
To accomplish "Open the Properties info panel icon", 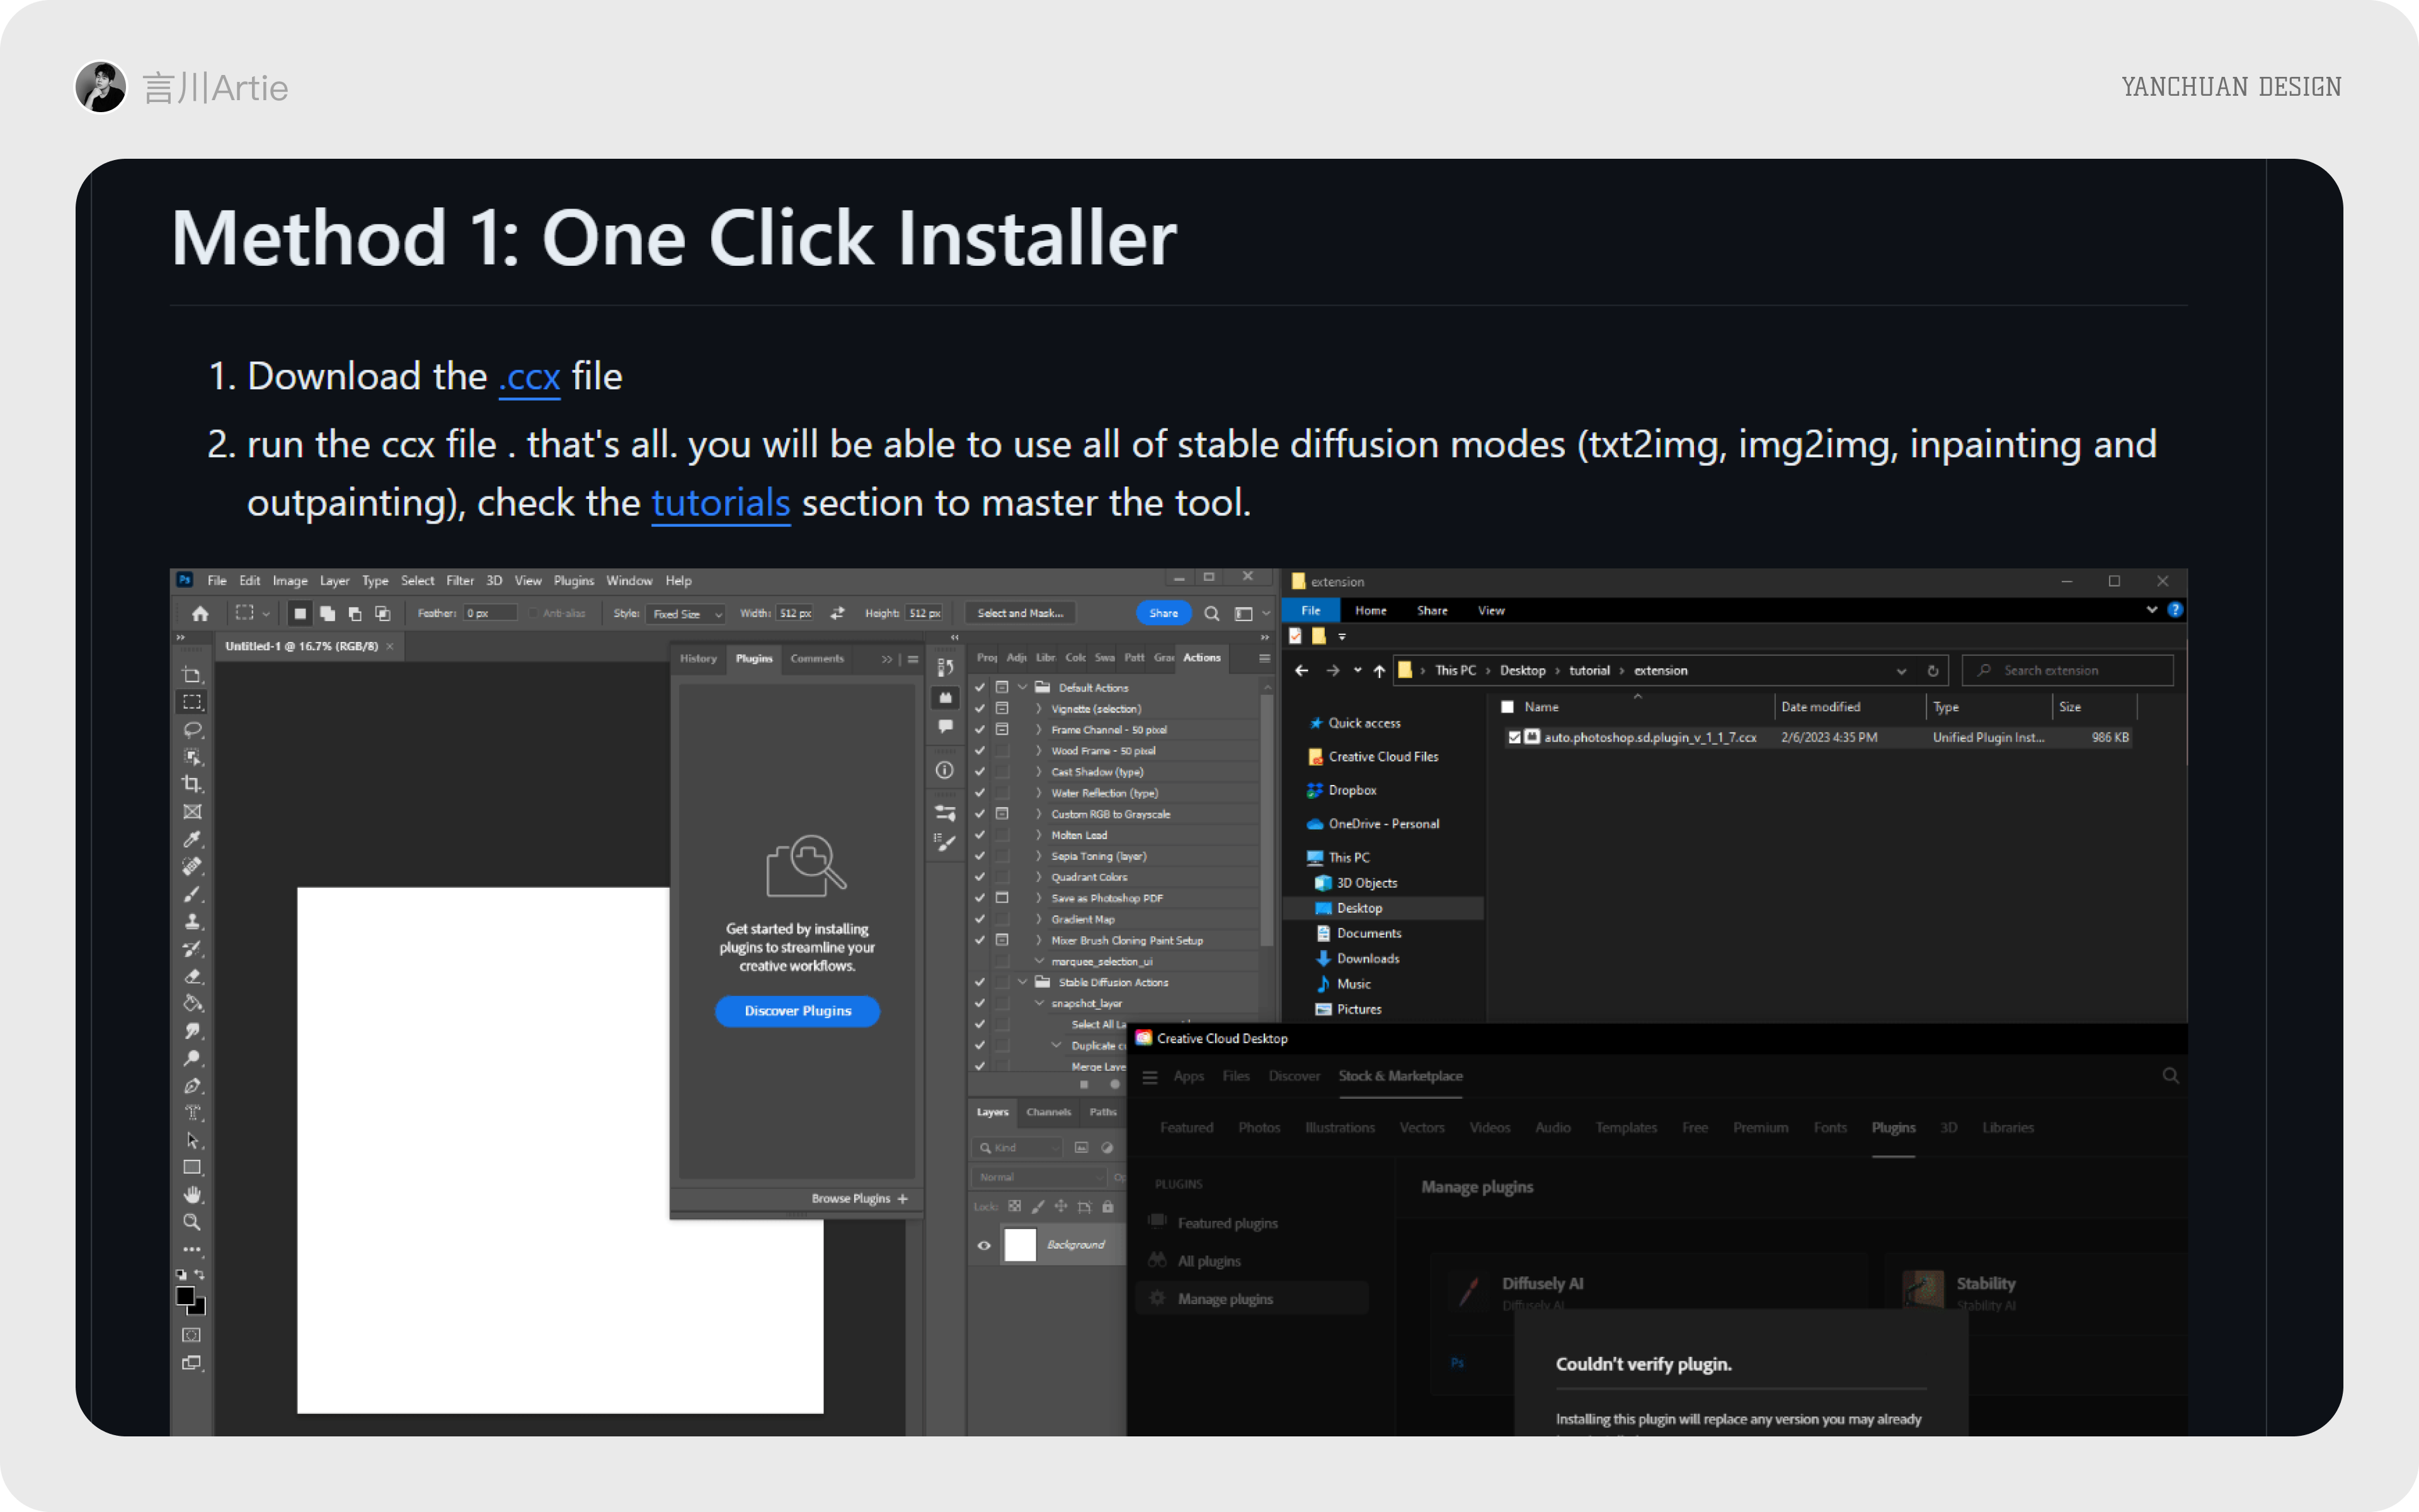I will pyautogui.click(x=945, y=770).
